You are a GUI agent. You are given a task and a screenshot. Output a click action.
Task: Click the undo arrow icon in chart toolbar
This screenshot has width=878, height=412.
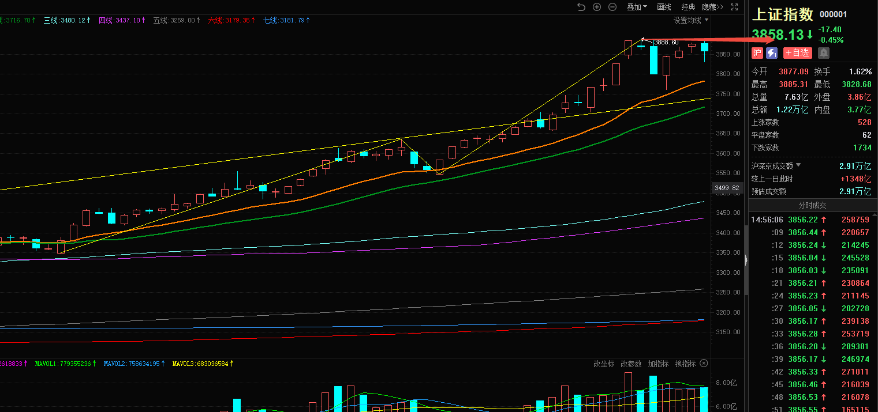(x=581, y=7)
